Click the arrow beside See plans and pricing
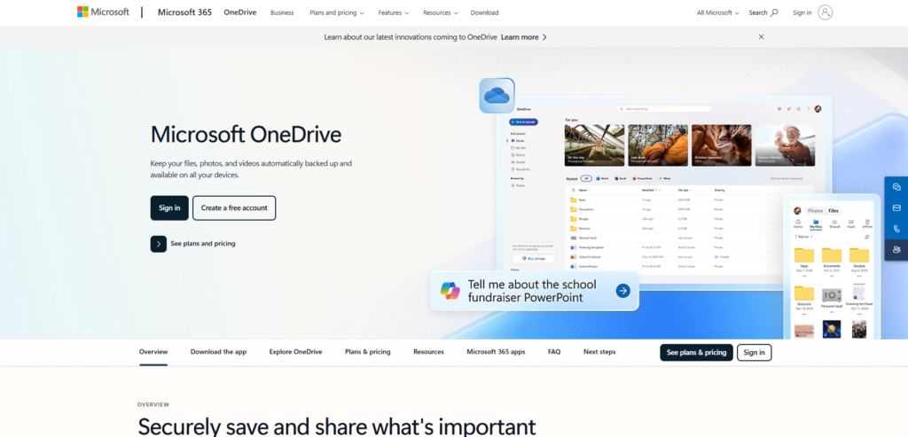The image size is (908, 437). [158, 244]
